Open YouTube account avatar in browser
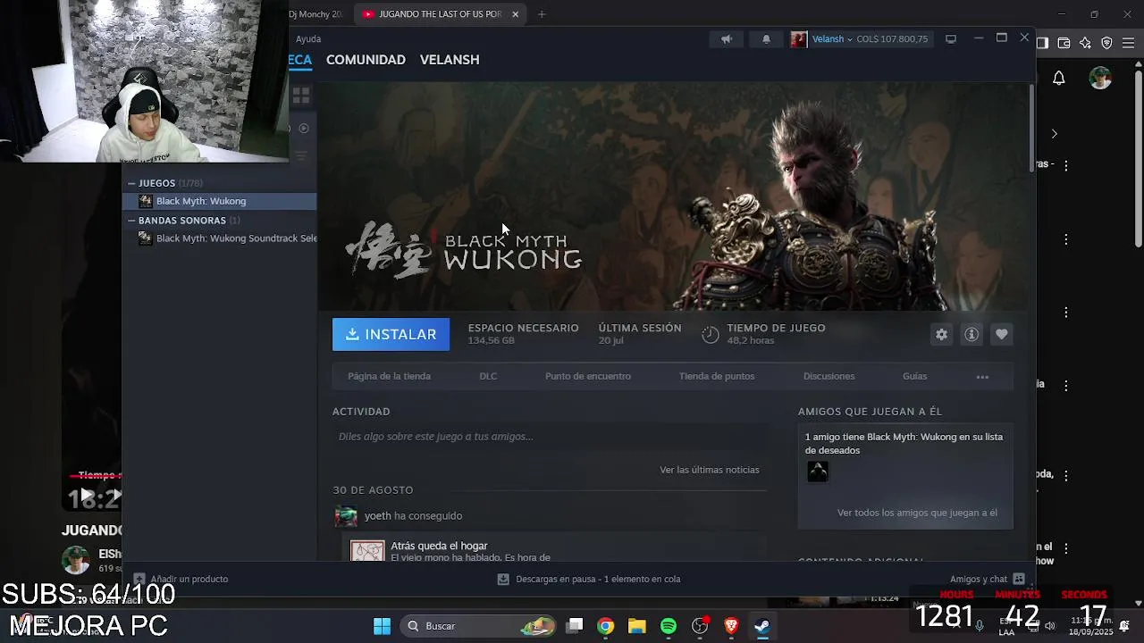The width and height of the screenshot is (1144, 643). click(x=1100, y=79)
